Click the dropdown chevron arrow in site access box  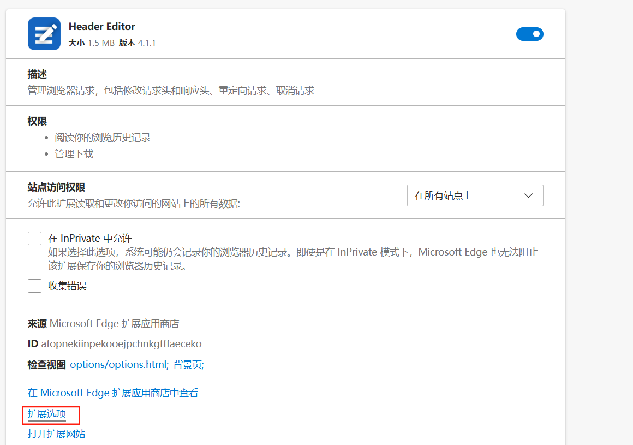[528, 195]
